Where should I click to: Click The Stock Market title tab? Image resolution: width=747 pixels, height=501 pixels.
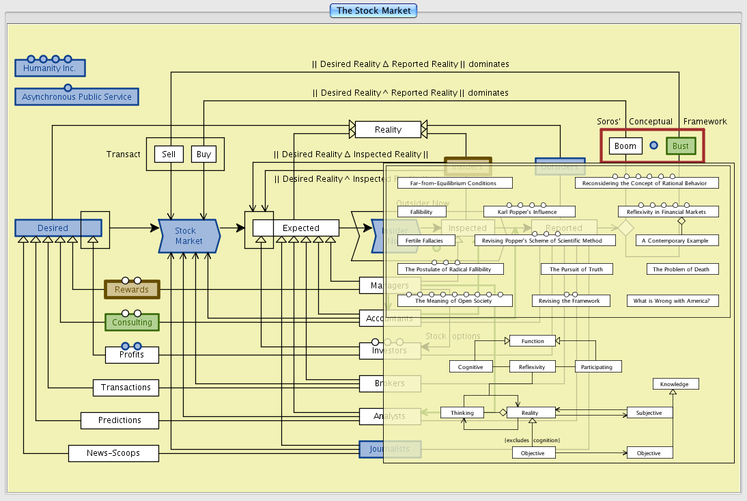pyautogui.click(x=373, y=10)
